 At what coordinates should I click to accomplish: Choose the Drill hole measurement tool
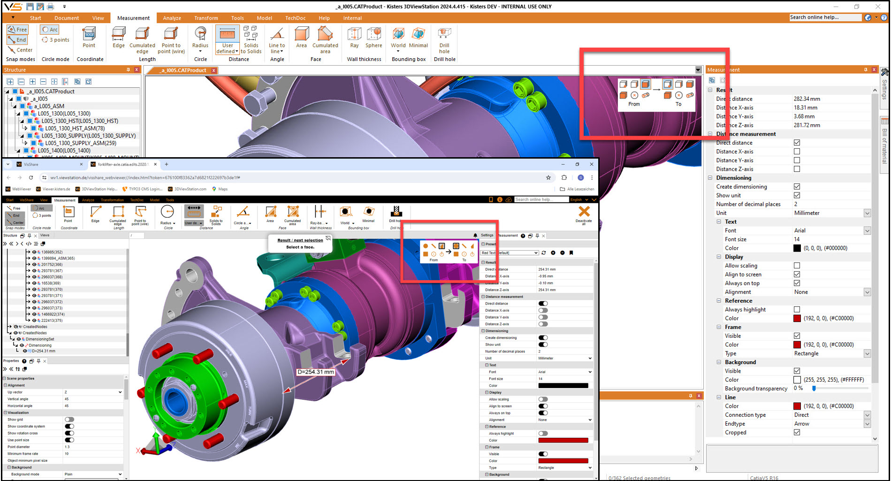point(444,39)
